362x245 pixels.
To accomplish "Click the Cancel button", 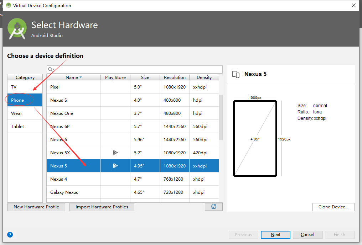I will click(x=307, y=235).
